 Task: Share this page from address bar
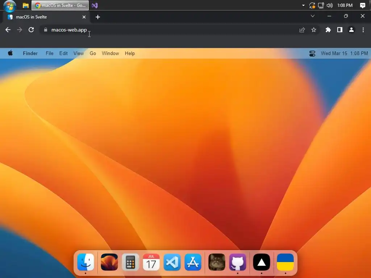pyautogui.click(x=302, y=30)
